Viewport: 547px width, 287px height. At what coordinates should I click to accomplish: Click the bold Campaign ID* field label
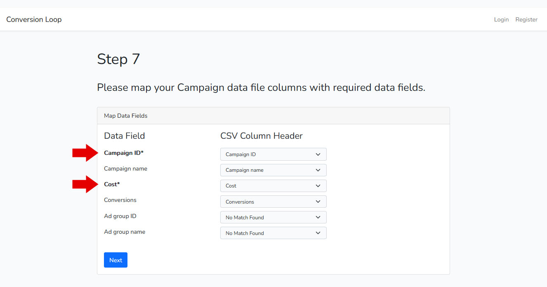tap(124, 153)
